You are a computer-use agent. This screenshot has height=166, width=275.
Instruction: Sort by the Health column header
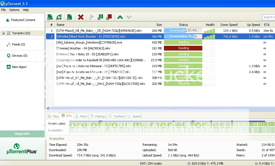pos(210,25)
